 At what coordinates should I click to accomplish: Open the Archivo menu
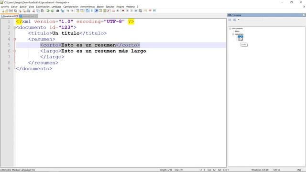coord(5,7)
